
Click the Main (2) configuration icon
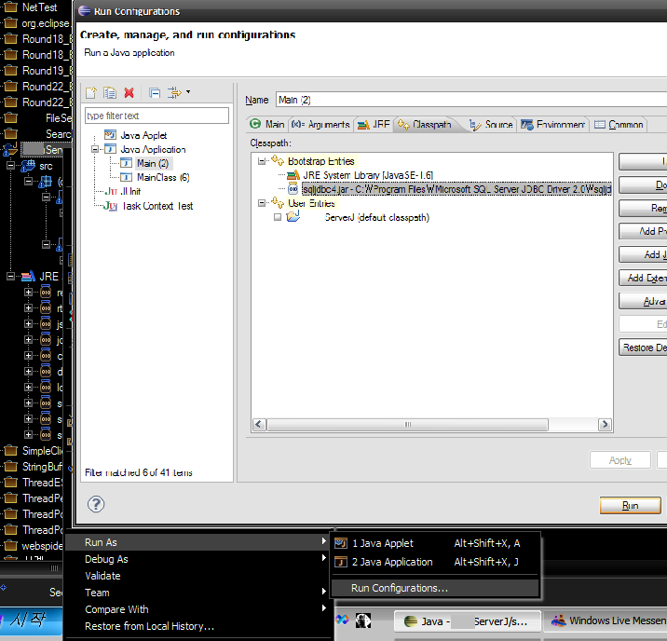pos(126,163)
